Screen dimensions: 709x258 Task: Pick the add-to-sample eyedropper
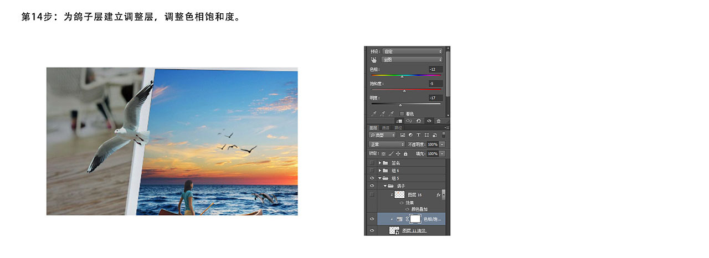(x=382, y=113)
